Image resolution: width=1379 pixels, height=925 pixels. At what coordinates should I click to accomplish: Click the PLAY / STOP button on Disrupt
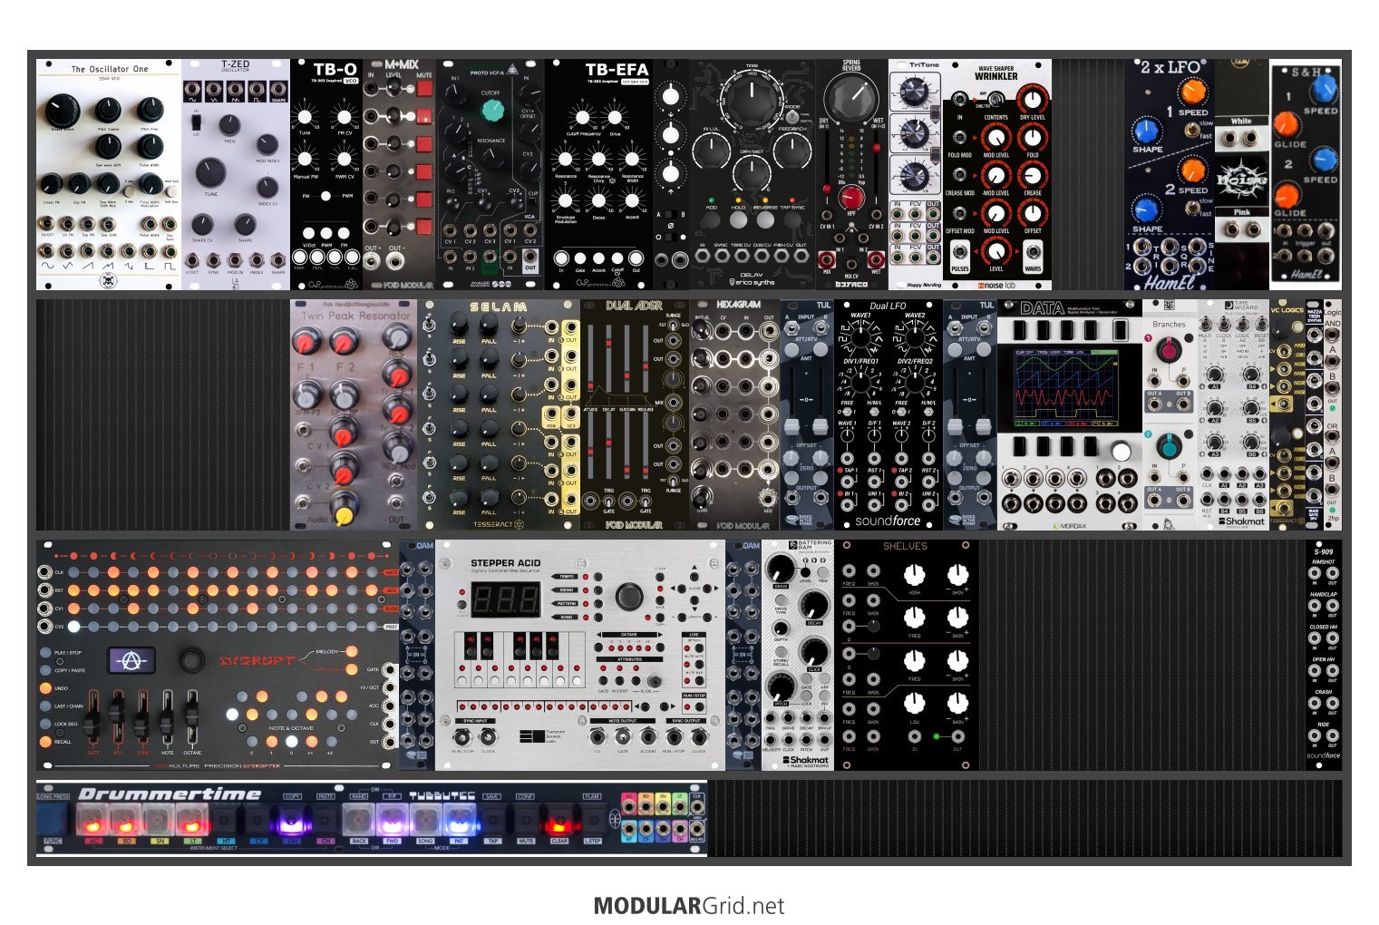(45, 653)
